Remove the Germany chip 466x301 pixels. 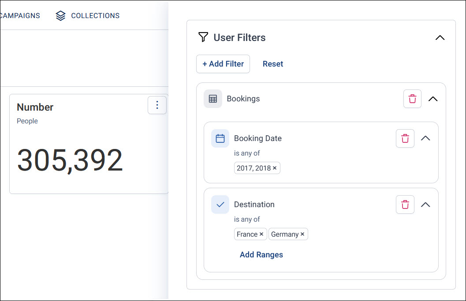pyautogui.click(x=302, y=234)
